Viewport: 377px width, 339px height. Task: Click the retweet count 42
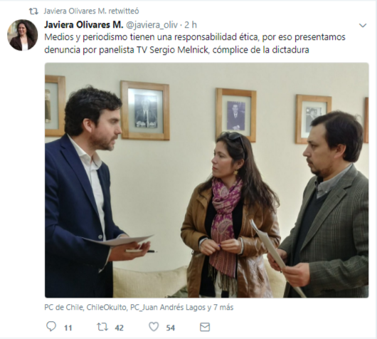pyautogui.click(x=119, y=328)
